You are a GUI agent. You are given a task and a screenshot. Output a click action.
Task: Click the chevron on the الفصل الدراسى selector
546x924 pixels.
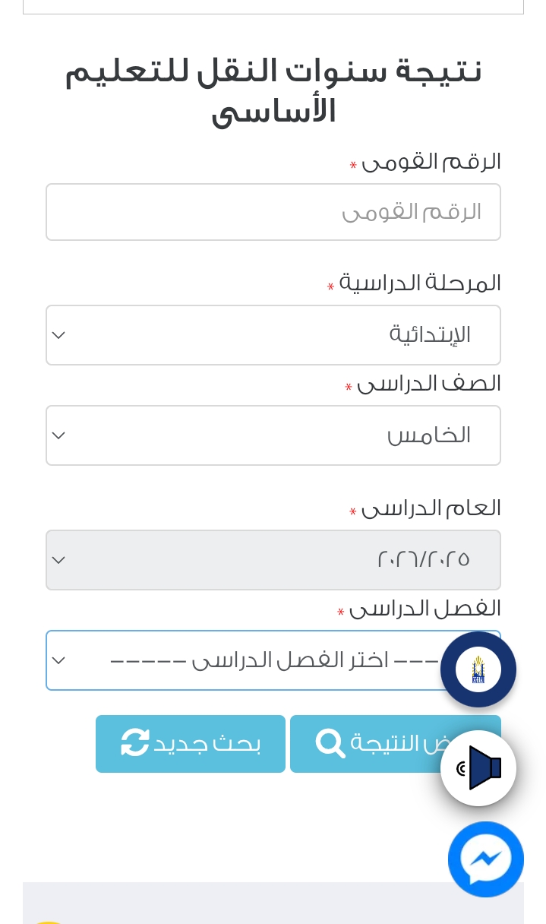(59, 660)
